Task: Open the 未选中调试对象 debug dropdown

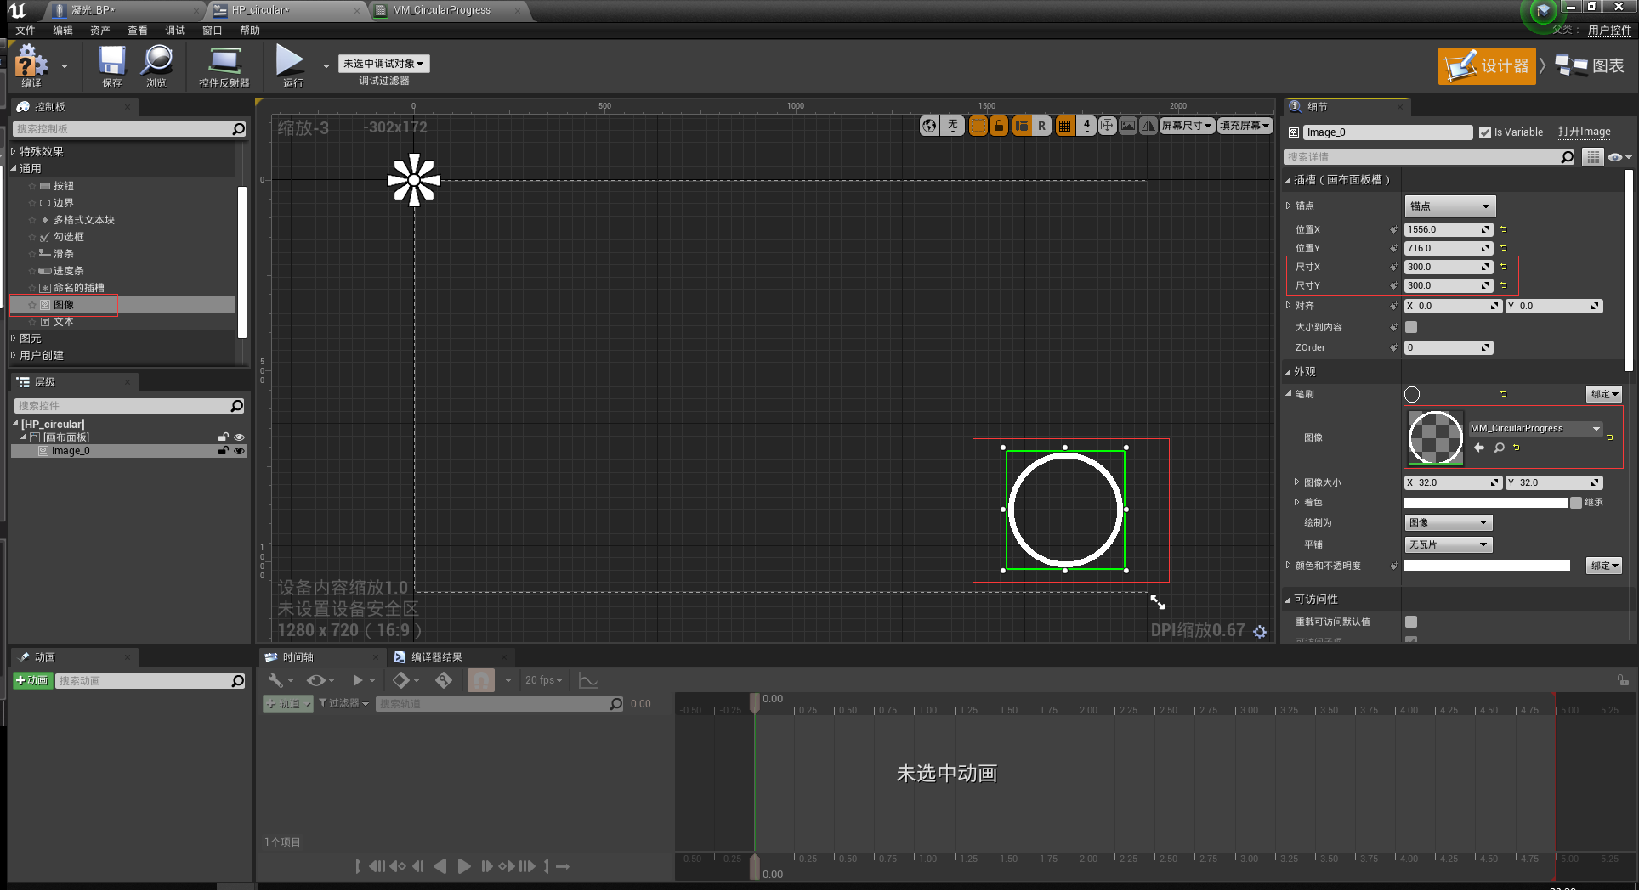Action: (x=384, y=64)
